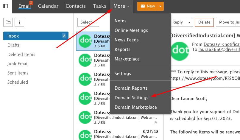
Task: Click the flag icon on the message
Action: pos(156,122)
